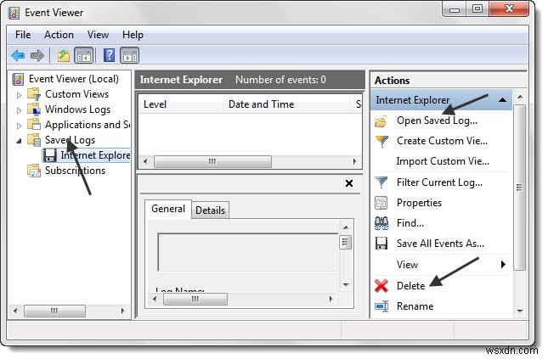The height and width of the screenshot is (359, 548).
Task: Click Find... in the Actions pane
Action: pos(410,223)
